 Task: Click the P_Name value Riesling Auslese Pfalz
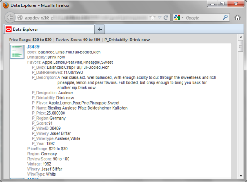pos(88,108)
